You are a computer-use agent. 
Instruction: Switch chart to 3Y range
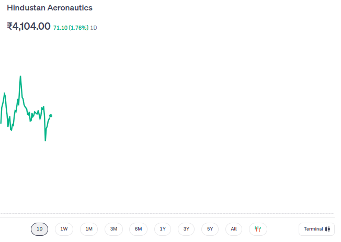[x=186, y=229]
